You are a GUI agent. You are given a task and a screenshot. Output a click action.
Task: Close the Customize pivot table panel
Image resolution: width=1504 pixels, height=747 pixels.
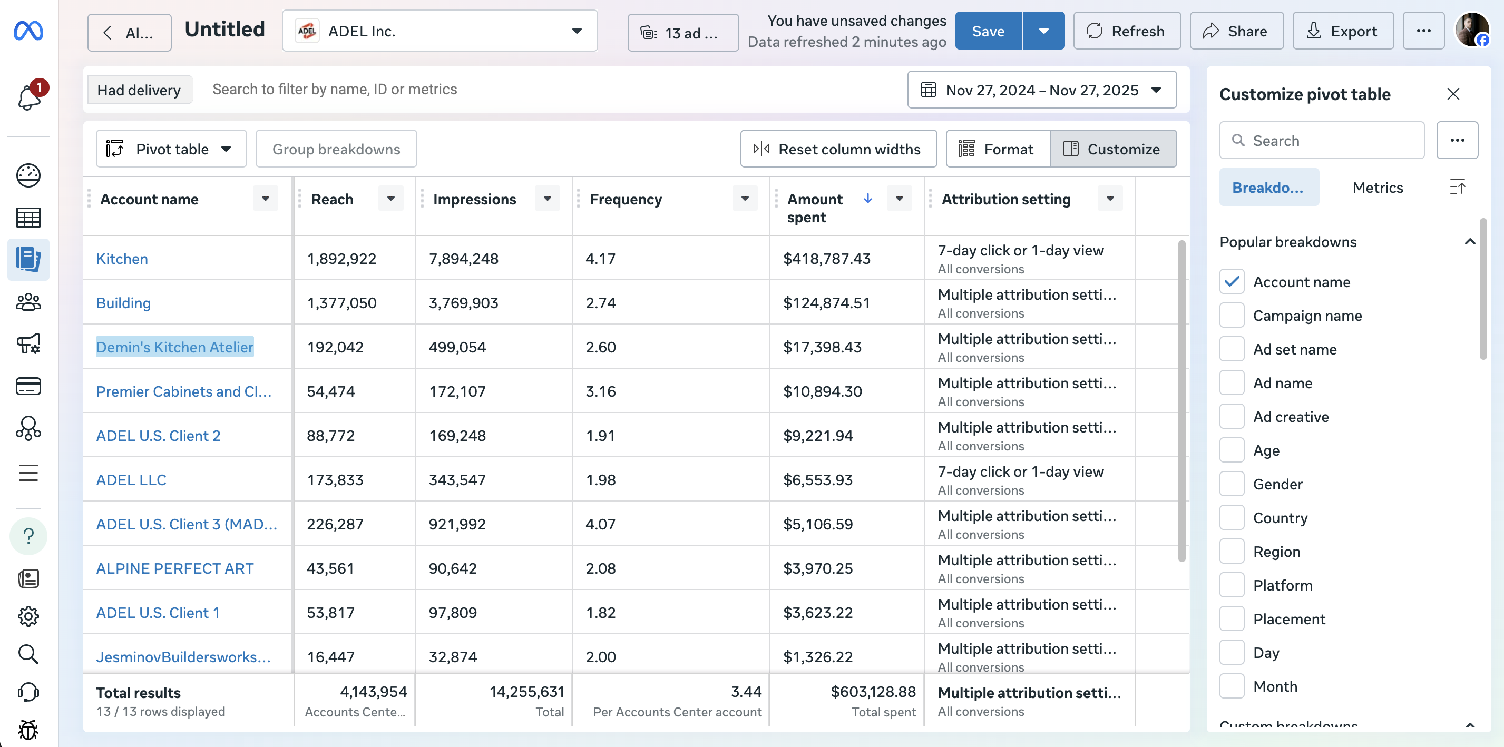click(x=1453, y=94)
